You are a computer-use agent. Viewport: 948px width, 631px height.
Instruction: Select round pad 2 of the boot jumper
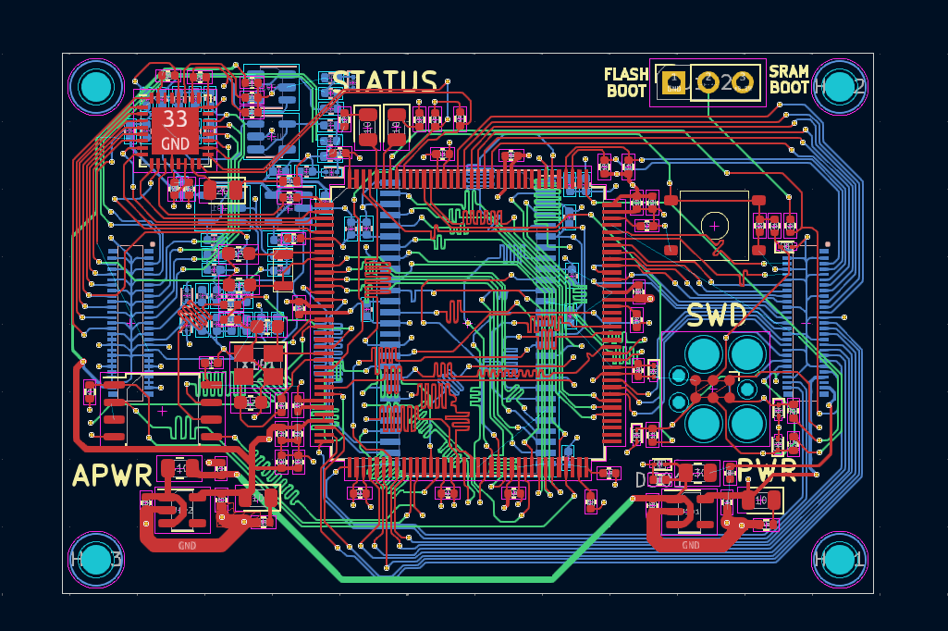pos(708,82)
